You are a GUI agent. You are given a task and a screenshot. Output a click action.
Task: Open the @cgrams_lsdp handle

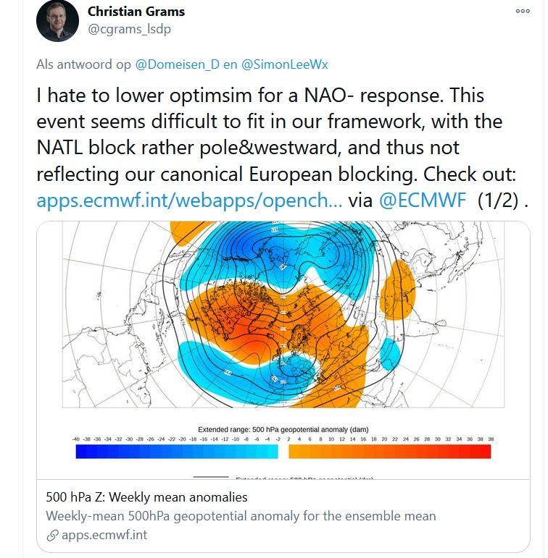tap(129, 29)
